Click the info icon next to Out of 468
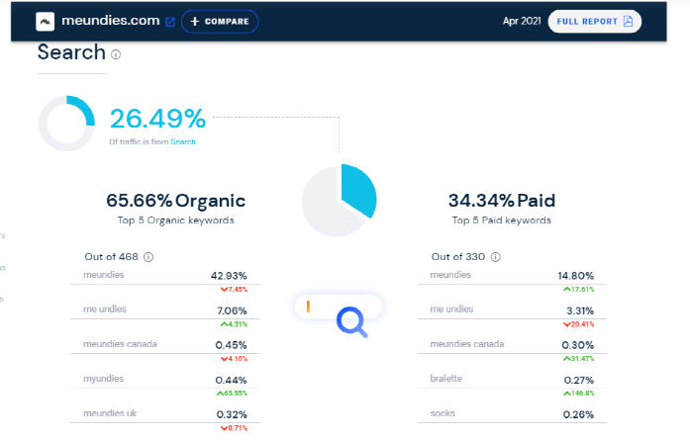The width and height of the screenshot is (690, 440). (148, 257)
